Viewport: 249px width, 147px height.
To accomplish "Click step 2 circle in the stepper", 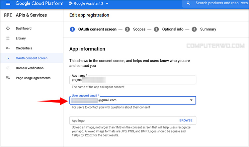I will coord(127,30).
